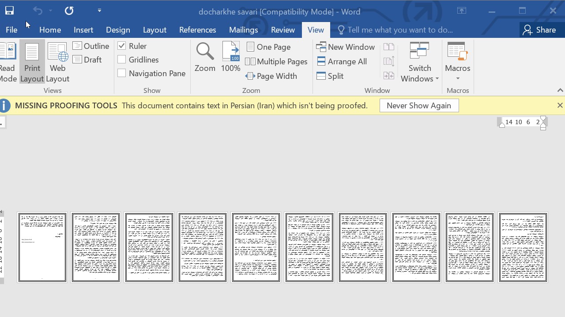565x317 pixels.
Task: Click Arrange All windows
Action: click(x=342, y=62)
